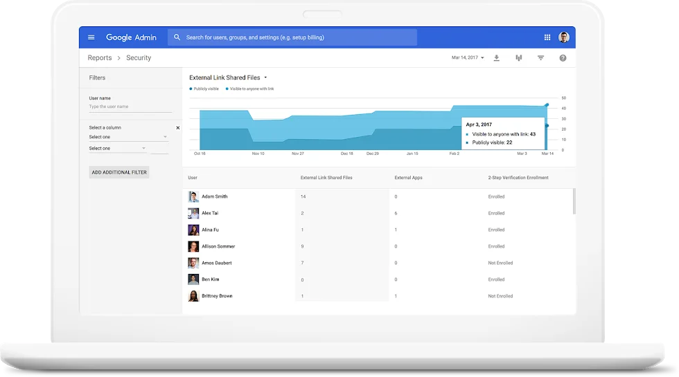Toggle Visible to anyone with link legend
The image size is (679, 377).
[249, 89]
